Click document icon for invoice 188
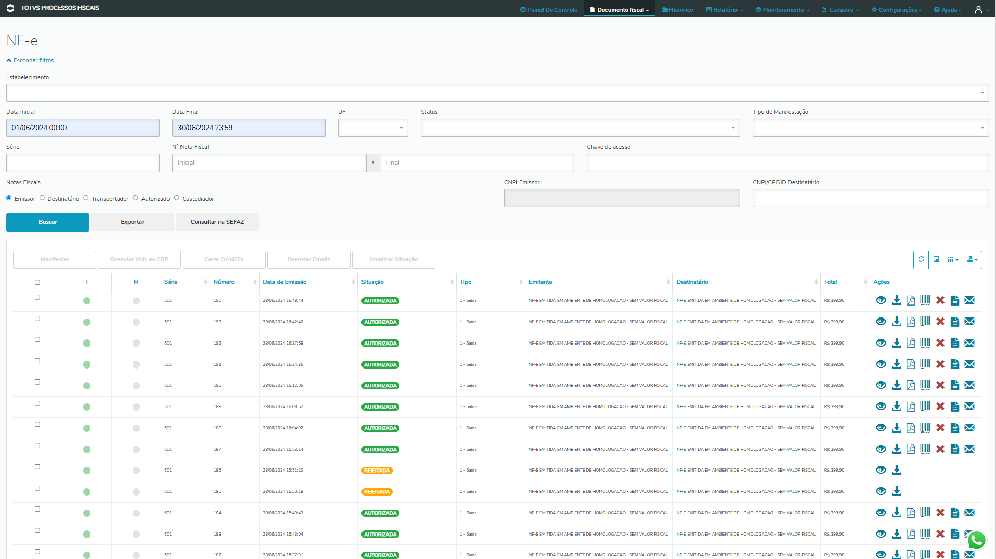Viewport: 996px width, 559px height. 954,428
